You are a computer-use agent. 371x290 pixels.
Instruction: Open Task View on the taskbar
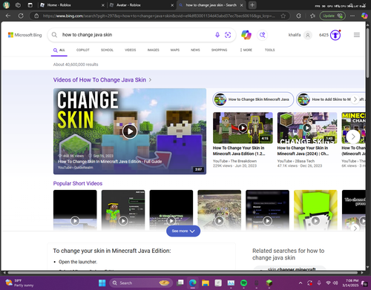[x=180, y=283]
